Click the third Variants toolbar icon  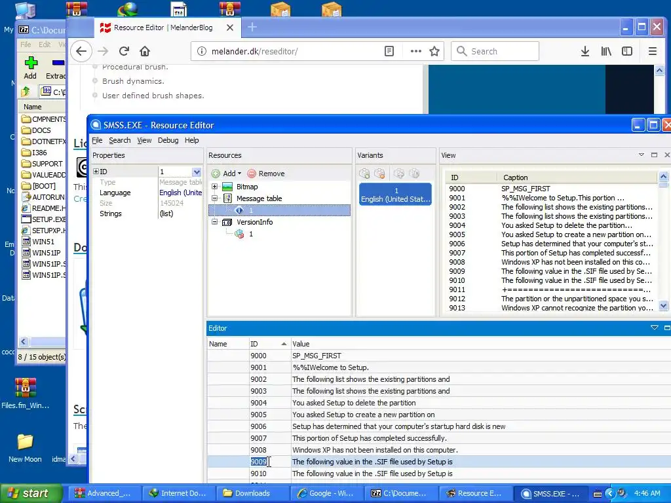tap(399, 173)
